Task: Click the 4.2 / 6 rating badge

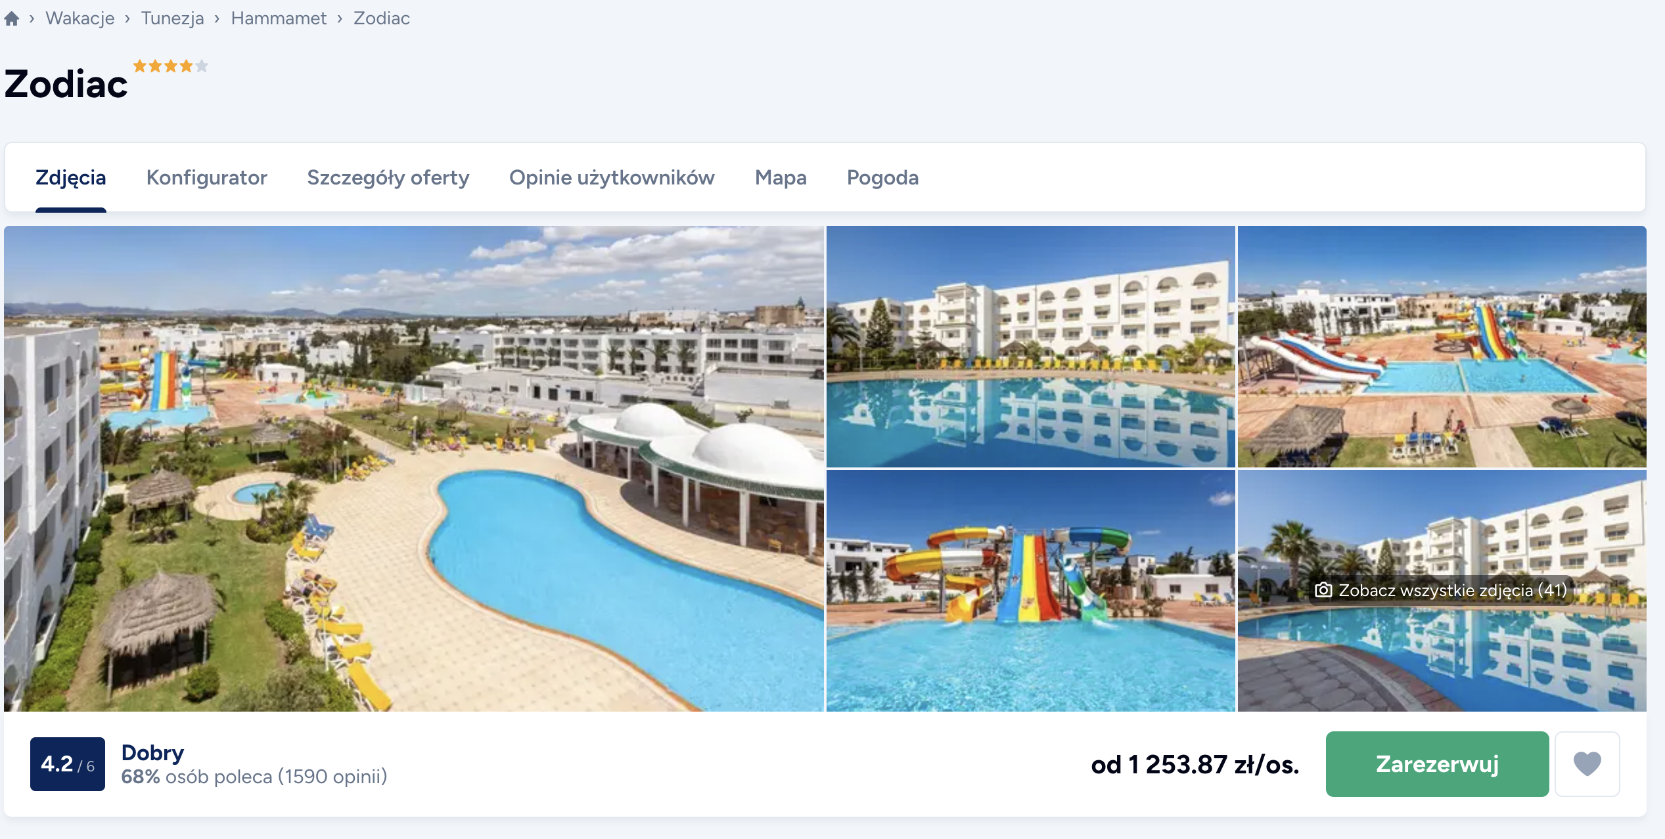Action: pos(68,764)
